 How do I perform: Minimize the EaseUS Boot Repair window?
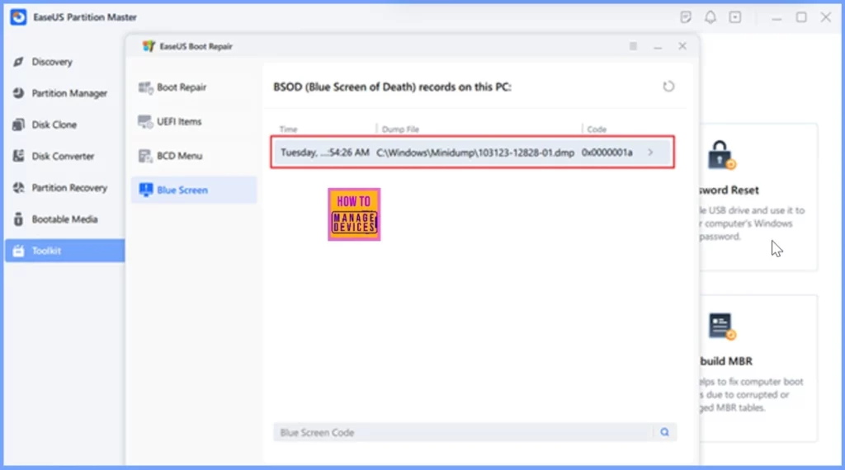(x=658, y=47)
